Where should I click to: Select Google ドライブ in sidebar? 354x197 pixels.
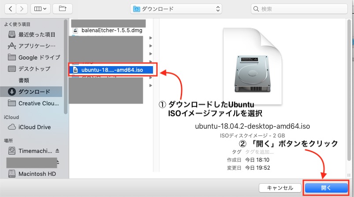pyautogui.click(x=36, y=57)
